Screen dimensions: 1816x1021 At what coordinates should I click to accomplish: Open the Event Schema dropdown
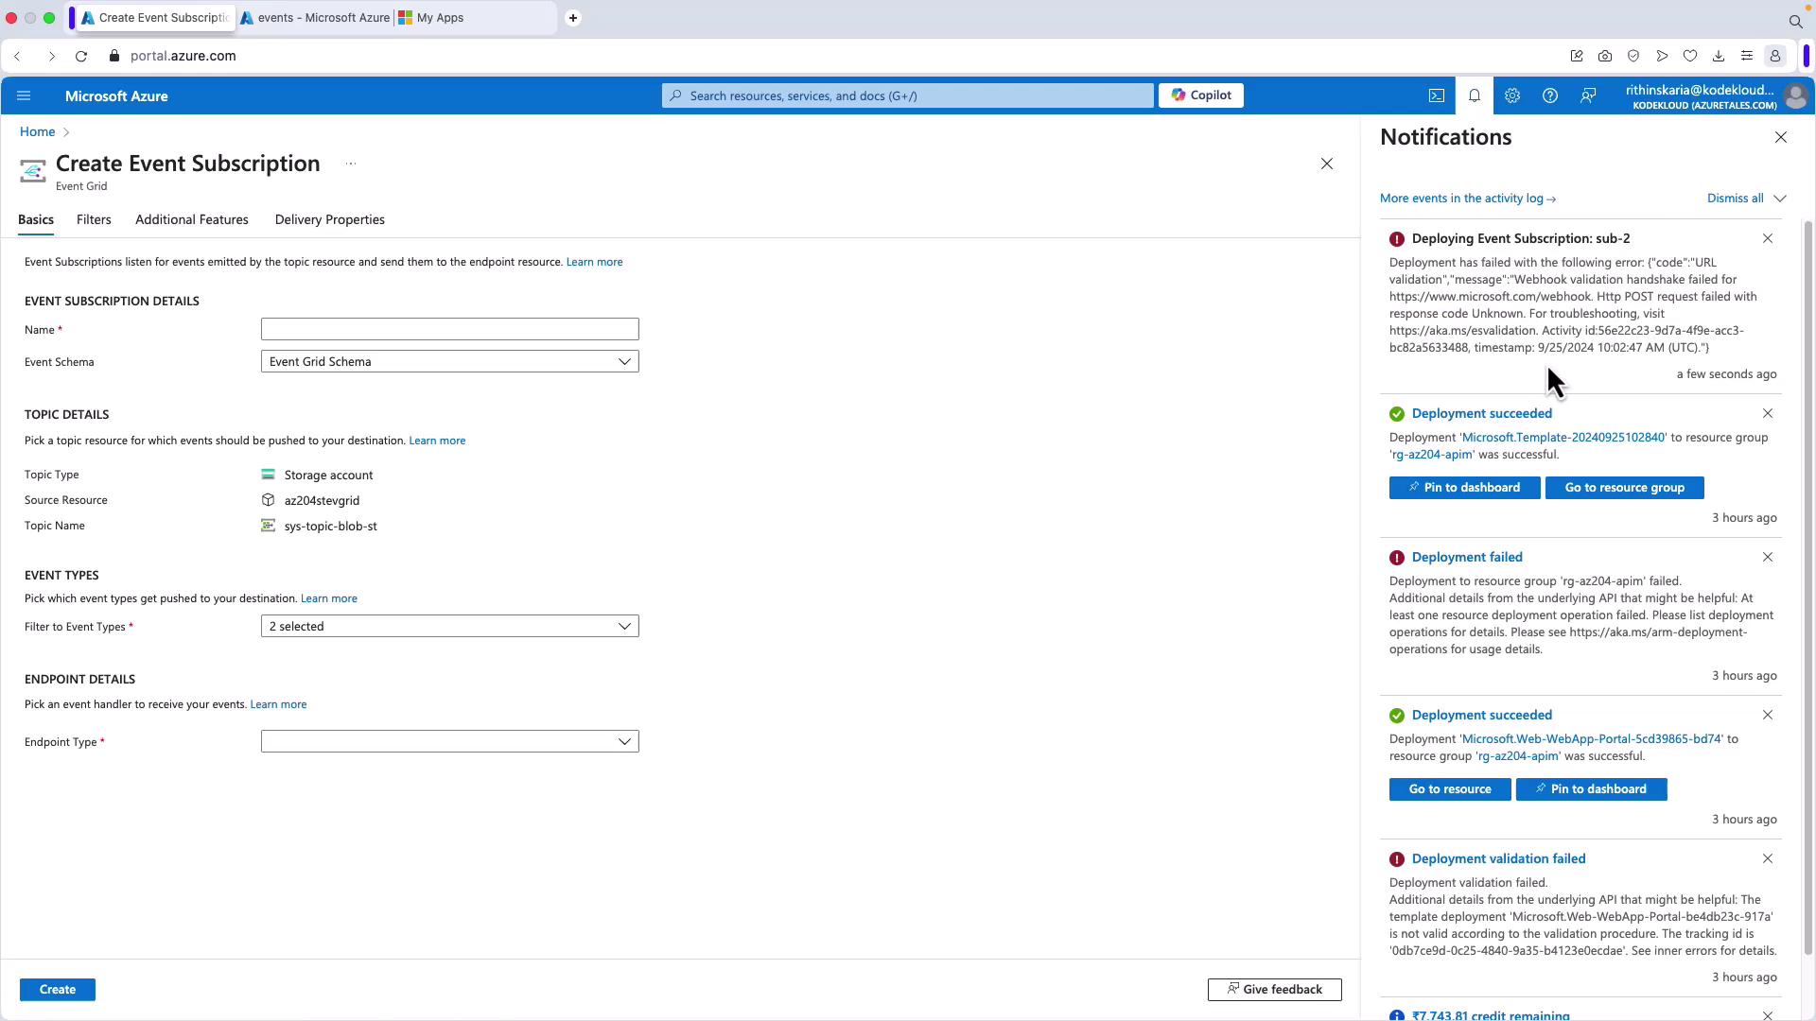449,362
